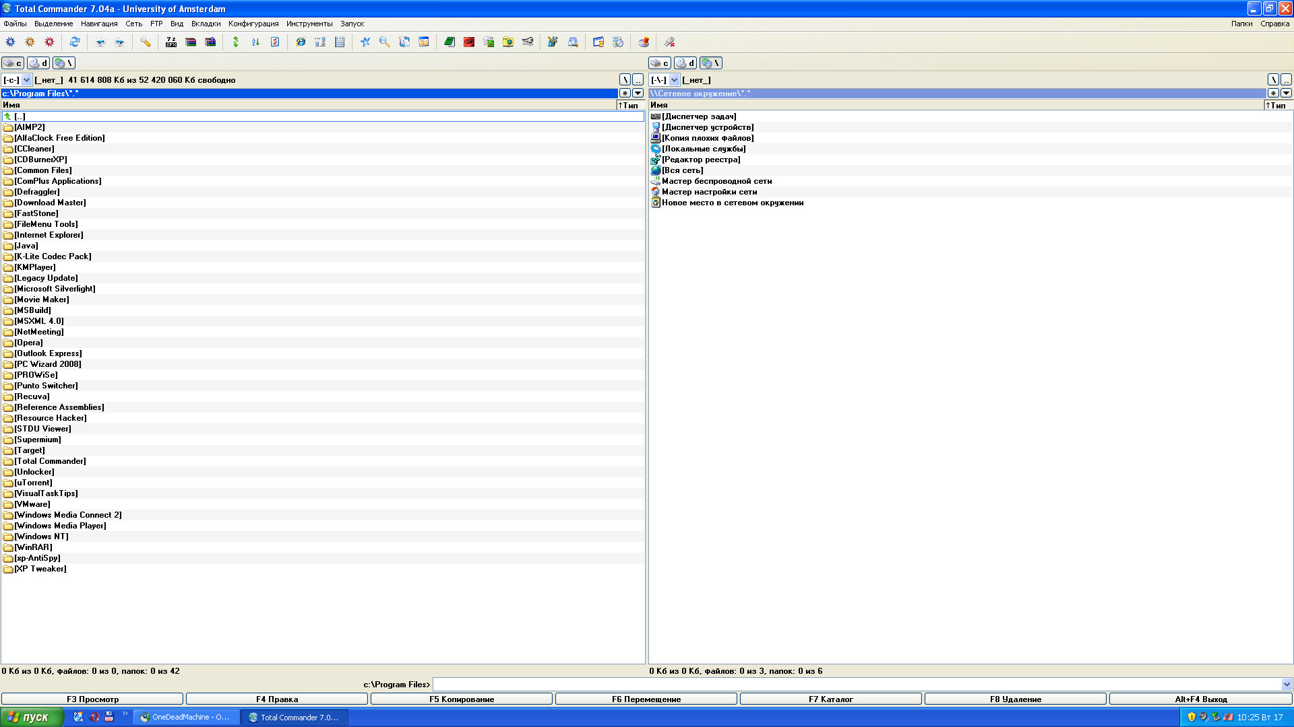
Task: Open the Total Commander folder in left panel
Action: point(51,461)
